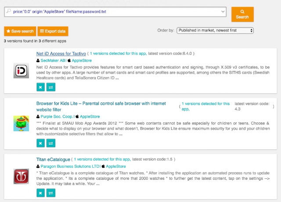Screen dimensions: 281x202
Task: Open the Order by dropdown
Action: (x=215, y=30)
